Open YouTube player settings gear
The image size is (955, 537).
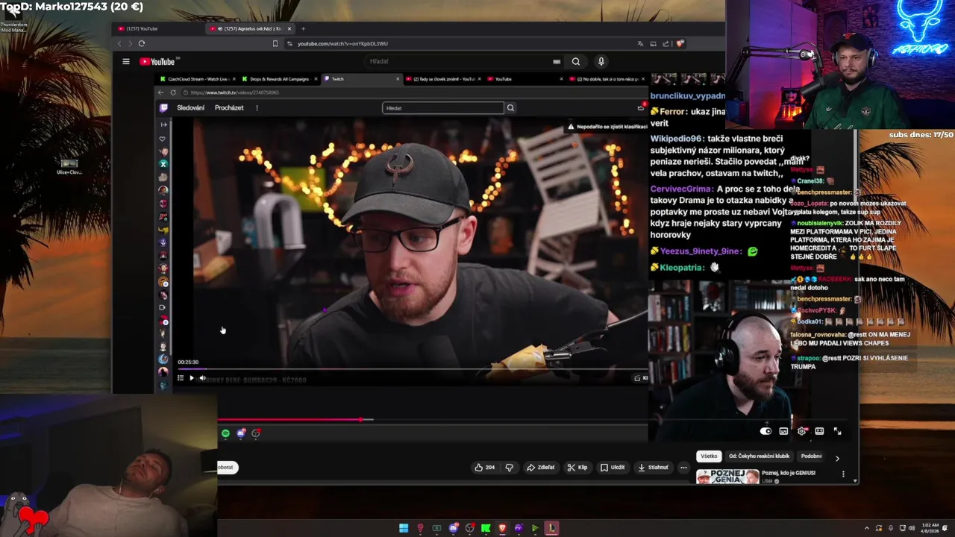[x=802, y=431]
